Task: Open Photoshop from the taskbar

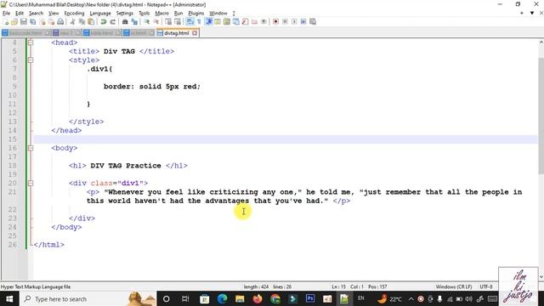Action: [x=310, y=298]
